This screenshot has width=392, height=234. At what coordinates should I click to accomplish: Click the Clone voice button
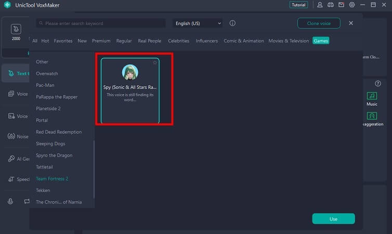click(x=319, y=23)
